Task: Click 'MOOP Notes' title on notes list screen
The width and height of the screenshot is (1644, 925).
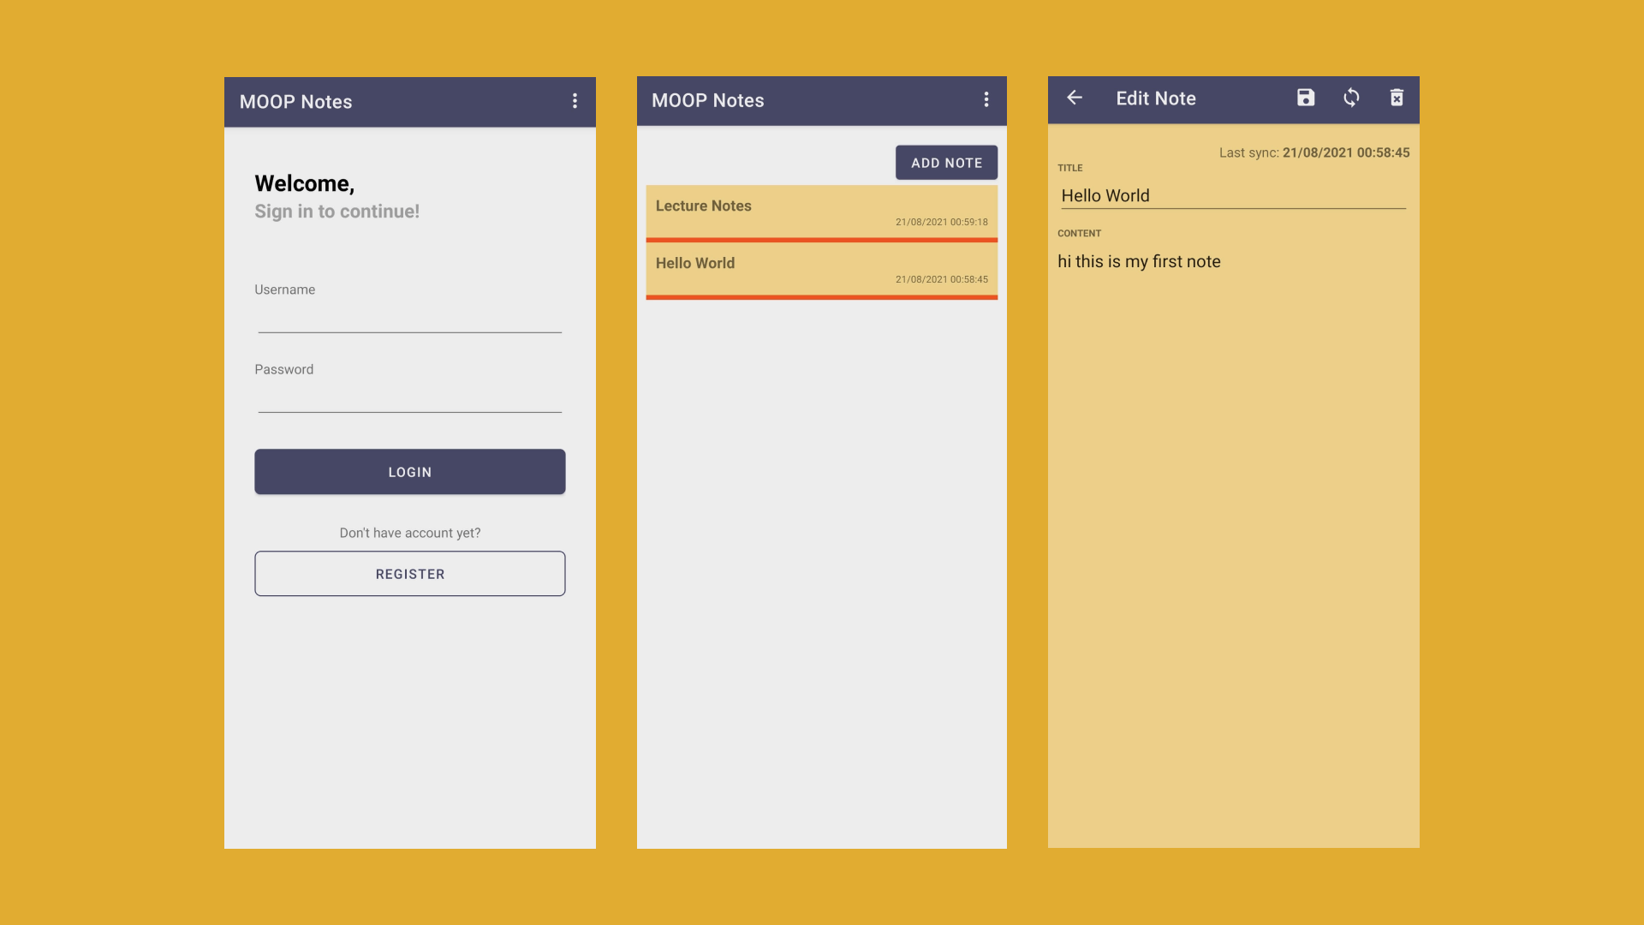Action: pos(707,100)
